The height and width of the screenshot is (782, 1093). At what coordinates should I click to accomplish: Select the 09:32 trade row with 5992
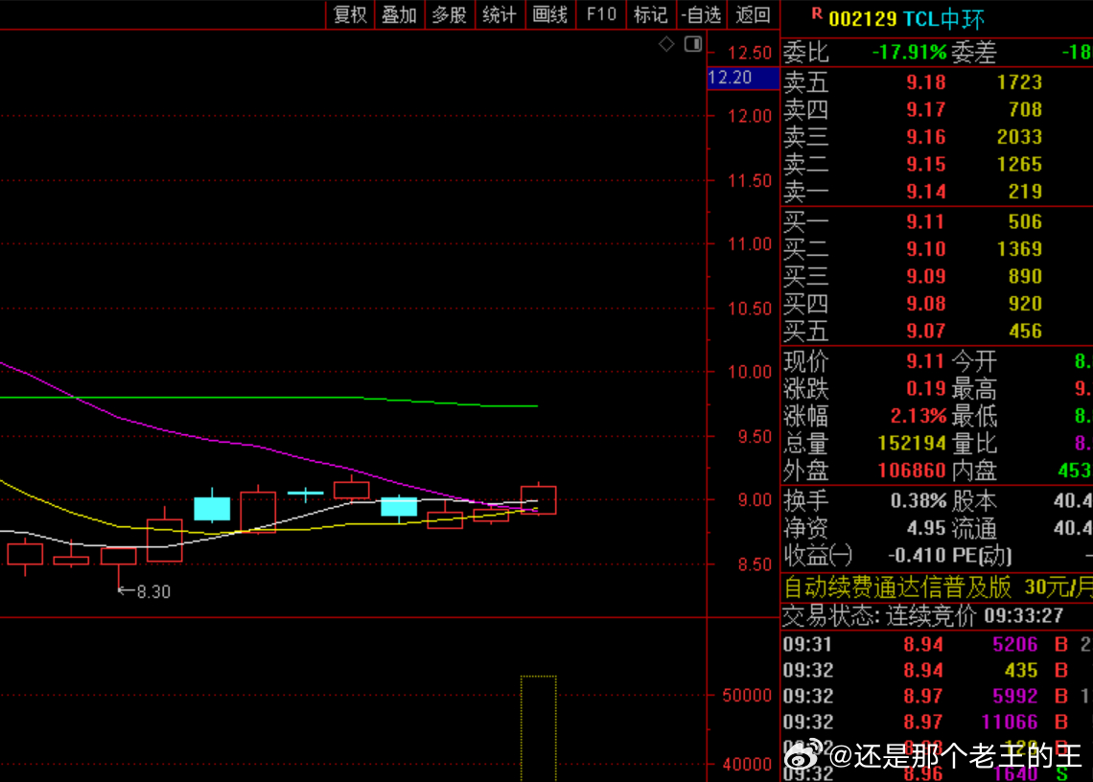[937, 696]
